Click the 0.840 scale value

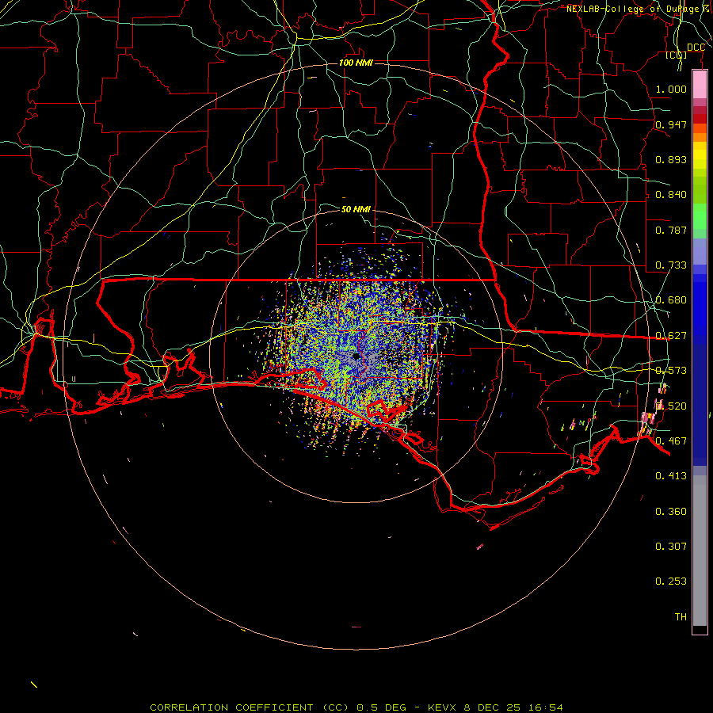tap(671, 195)
